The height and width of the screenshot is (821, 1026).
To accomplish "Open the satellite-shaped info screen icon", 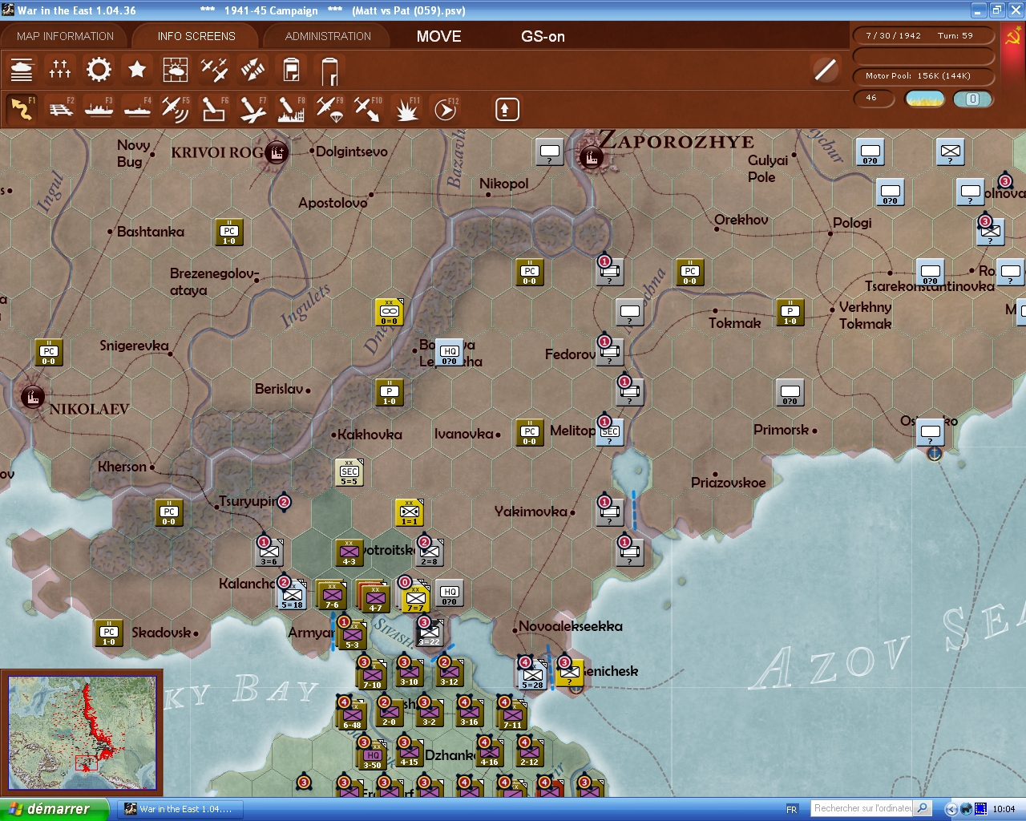I will tap(252, 70).
